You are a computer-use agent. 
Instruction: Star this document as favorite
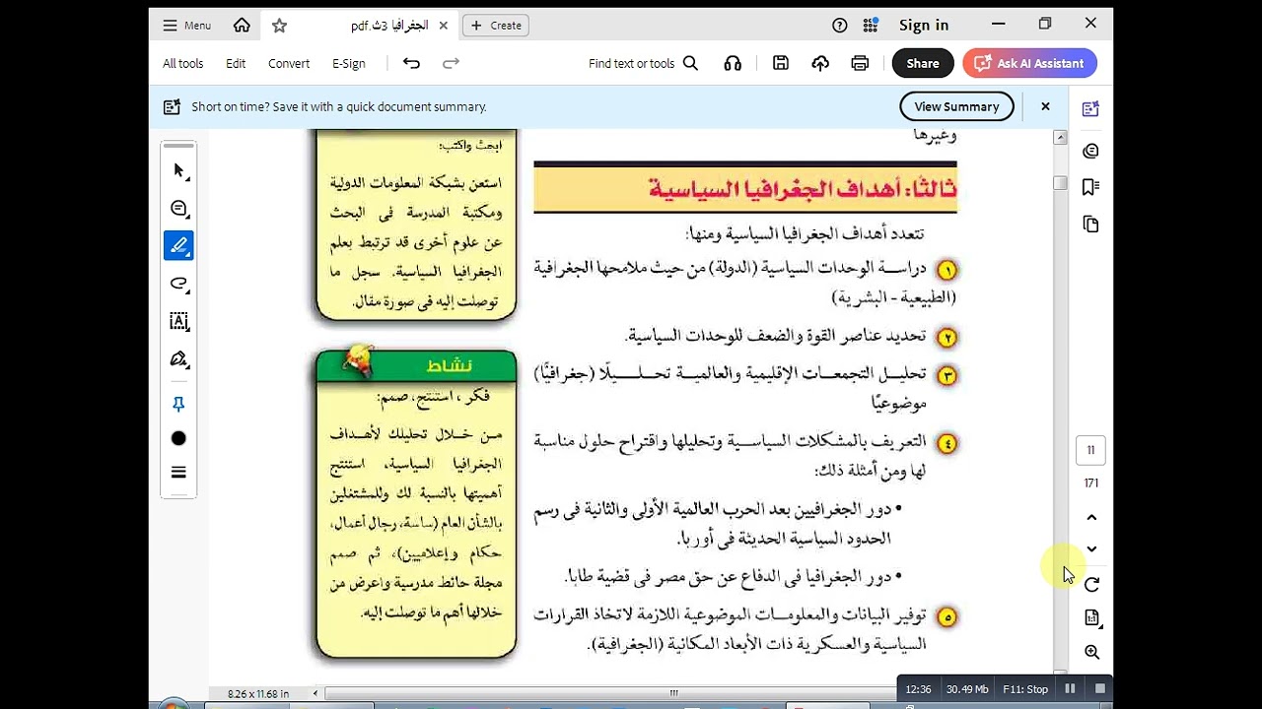(x=279, y=26)
